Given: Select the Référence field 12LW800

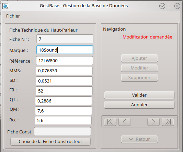Looking at the screenshot, I should (x=65, y=61).
